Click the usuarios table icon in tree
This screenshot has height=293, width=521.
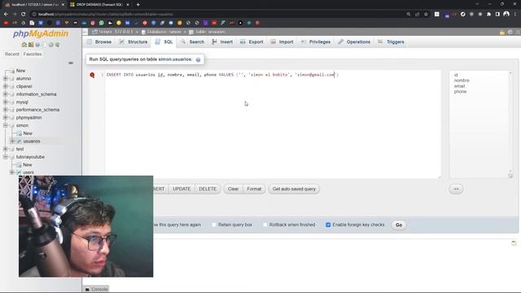click(x=19, y=141)
